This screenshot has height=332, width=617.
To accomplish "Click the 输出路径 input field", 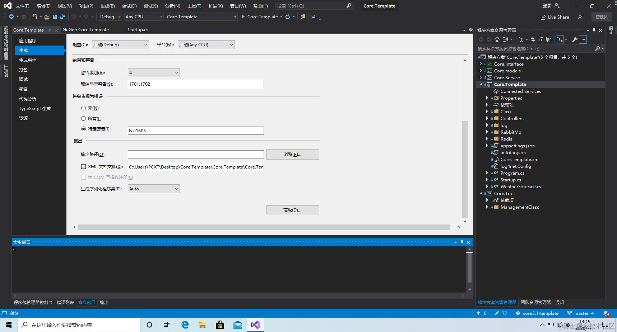I will tap(196, 154).
